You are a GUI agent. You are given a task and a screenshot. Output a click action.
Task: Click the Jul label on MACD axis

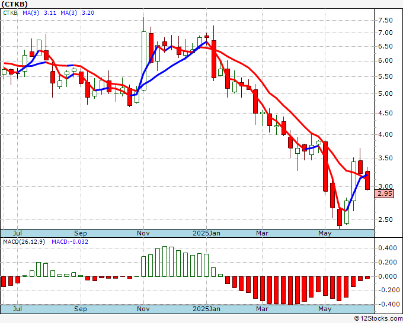coord(17,309)
